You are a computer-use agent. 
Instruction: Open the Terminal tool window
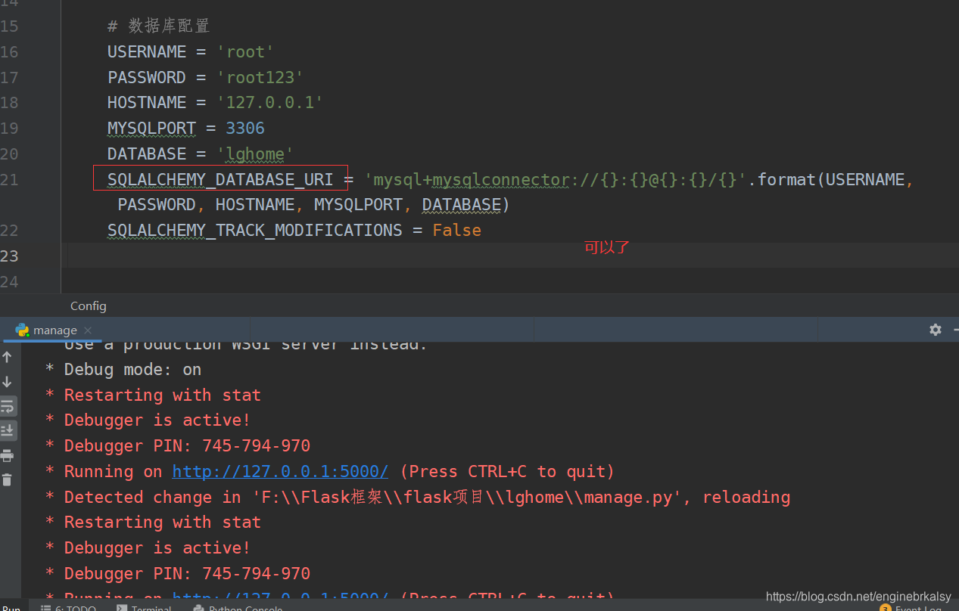[144, 607]
